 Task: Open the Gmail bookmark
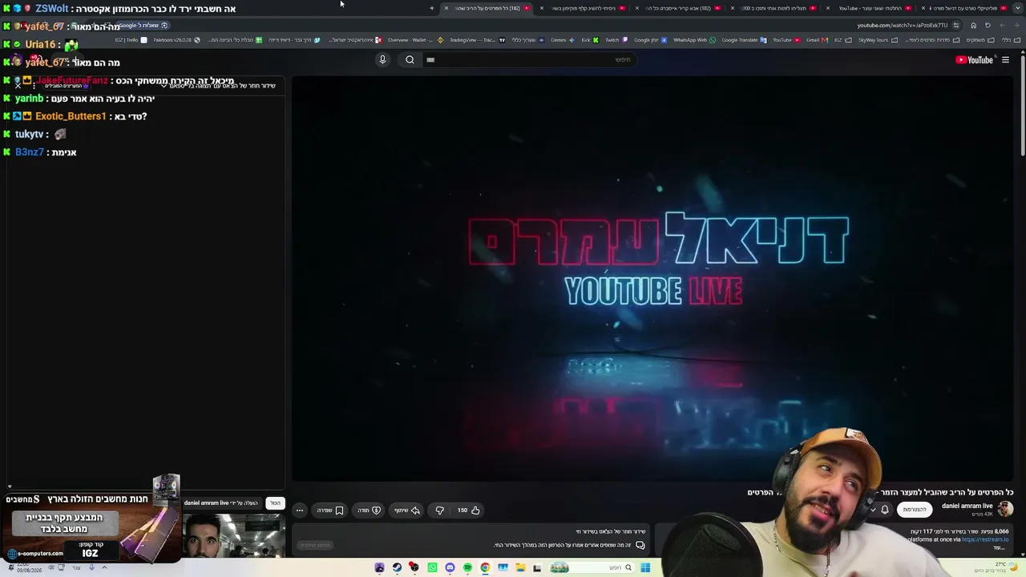[x=817, y=40]
